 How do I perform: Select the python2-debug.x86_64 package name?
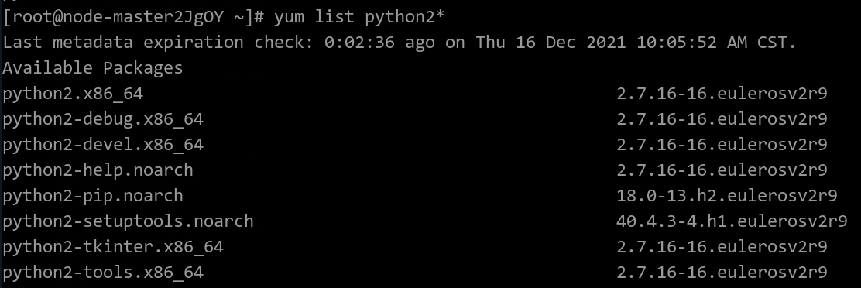tap(103, 119)
